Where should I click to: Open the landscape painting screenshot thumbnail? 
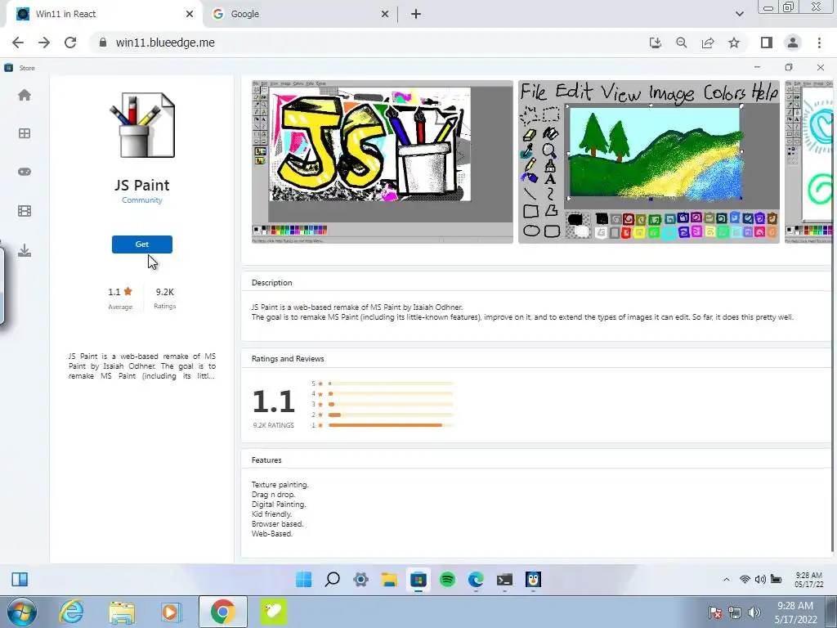click(x=648, y=162)
